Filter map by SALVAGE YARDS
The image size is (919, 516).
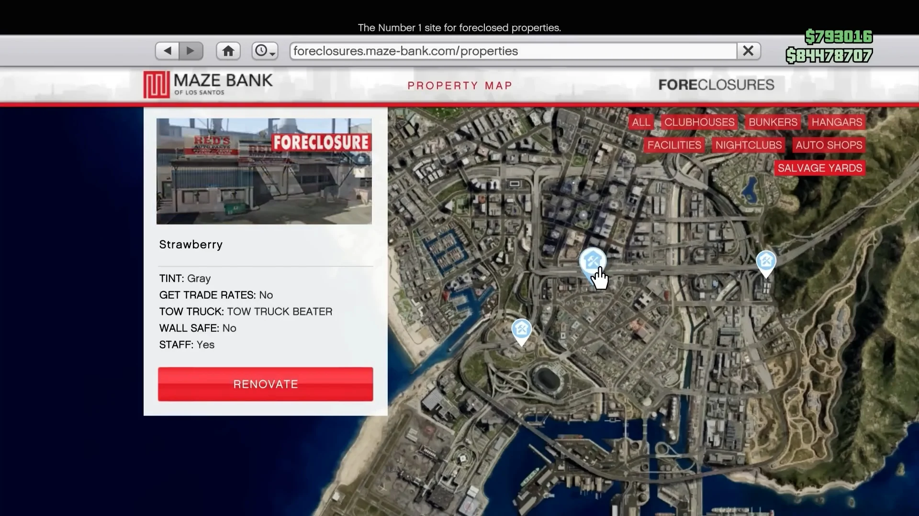(x=820, y=168)
